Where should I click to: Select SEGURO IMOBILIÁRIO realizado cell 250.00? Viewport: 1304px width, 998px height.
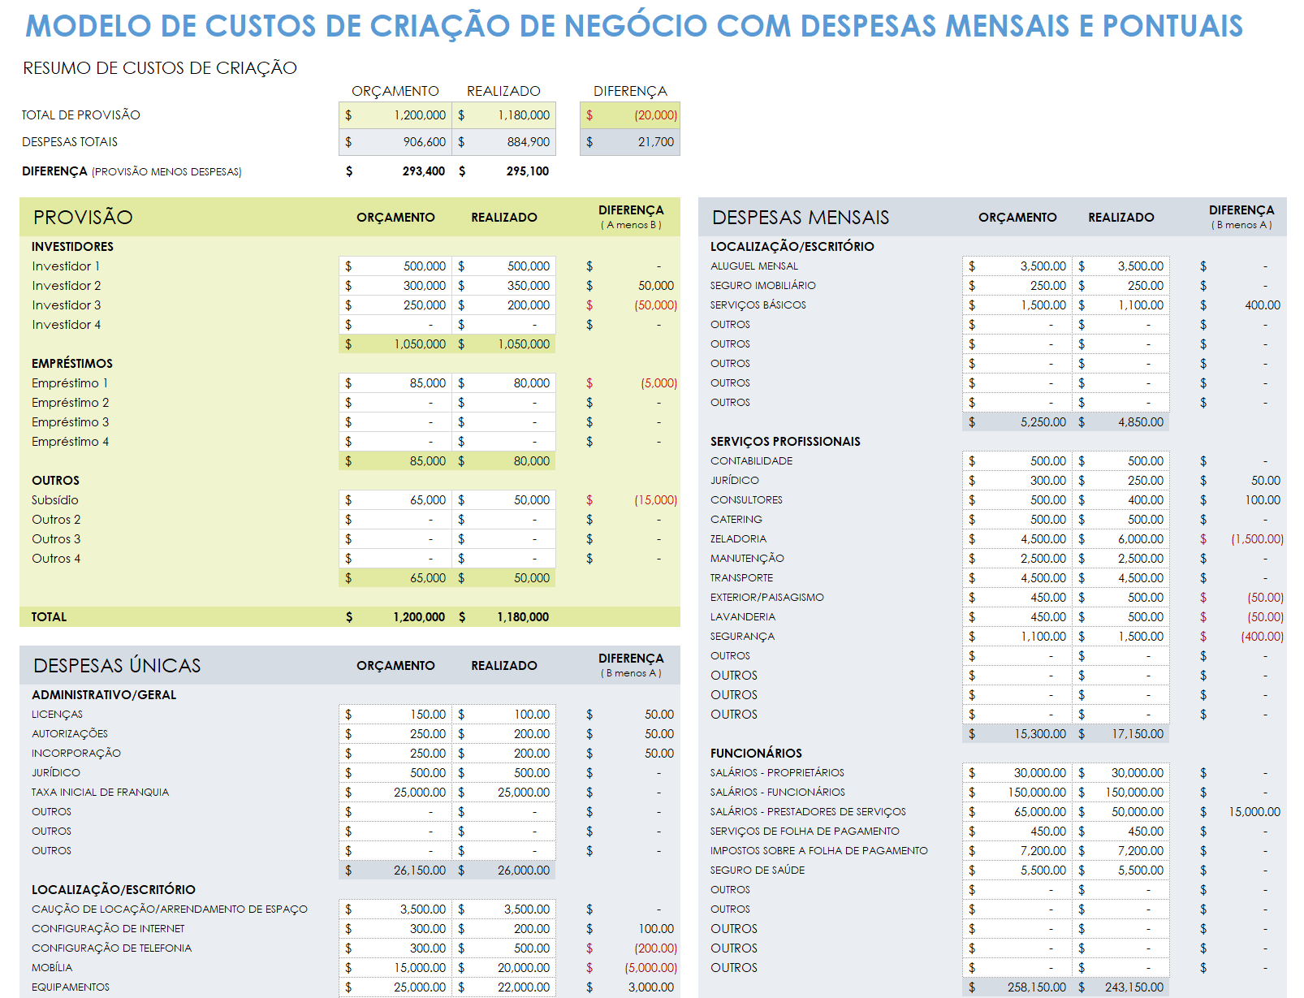1120,286
